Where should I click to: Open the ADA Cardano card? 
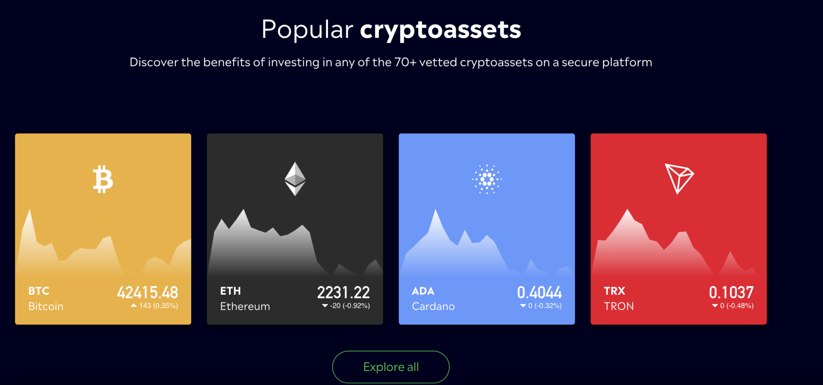coord(487,229)
